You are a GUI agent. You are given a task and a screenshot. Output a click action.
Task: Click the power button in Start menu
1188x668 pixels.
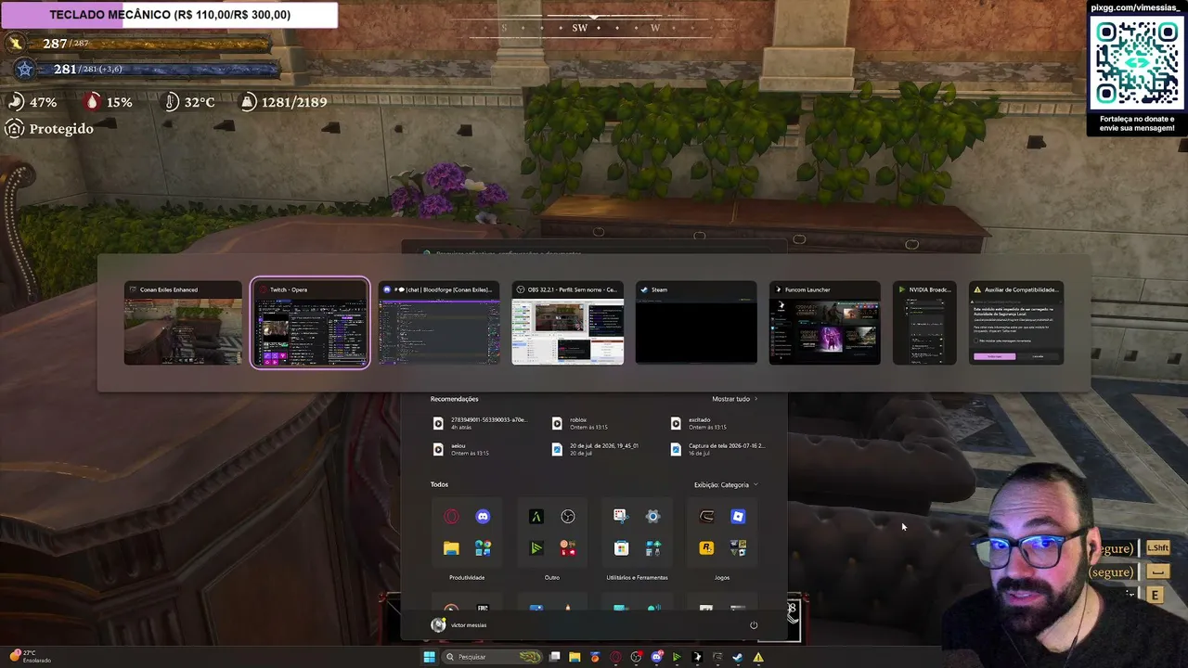(754, 625)
